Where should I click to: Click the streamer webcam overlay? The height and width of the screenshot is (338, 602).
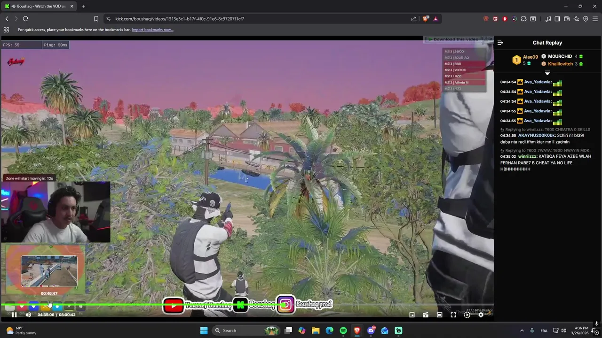pos(55,212)
